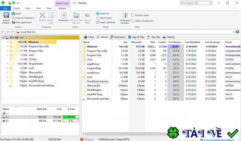Enable the Show Checkboxes option

coord(133,21)
